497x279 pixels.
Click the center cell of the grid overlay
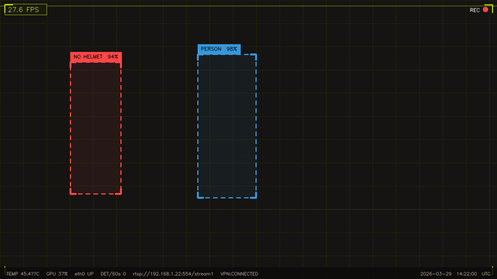coord(248,139)
